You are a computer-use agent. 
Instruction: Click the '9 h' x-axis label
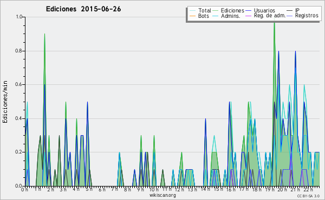click(x=140, y=189)
